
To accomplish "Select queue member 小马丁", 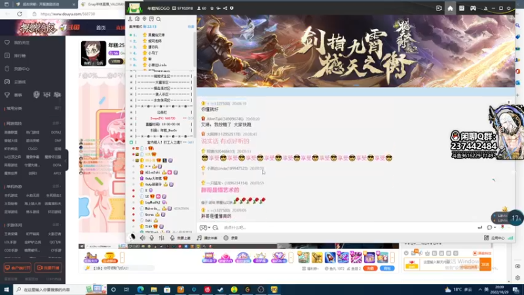I will (154, 53).
